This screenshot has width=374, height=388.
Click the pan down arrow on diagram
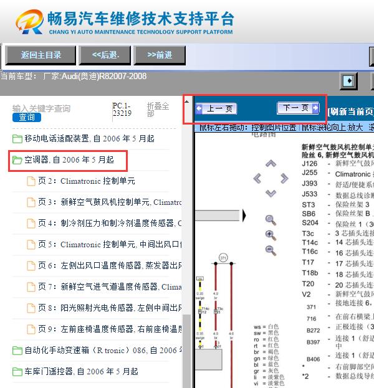[x=271, y=193]
